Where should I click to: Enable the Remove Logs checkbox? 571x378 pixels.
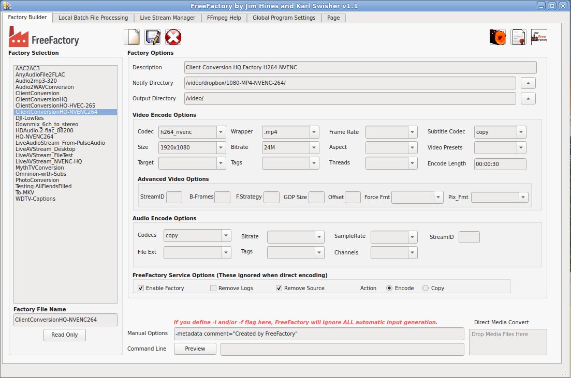coord(213,288)
